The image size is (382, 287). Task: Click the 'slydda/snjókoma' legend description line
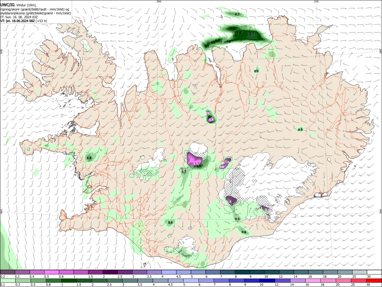pyautogui.click(x=36, y=13)
